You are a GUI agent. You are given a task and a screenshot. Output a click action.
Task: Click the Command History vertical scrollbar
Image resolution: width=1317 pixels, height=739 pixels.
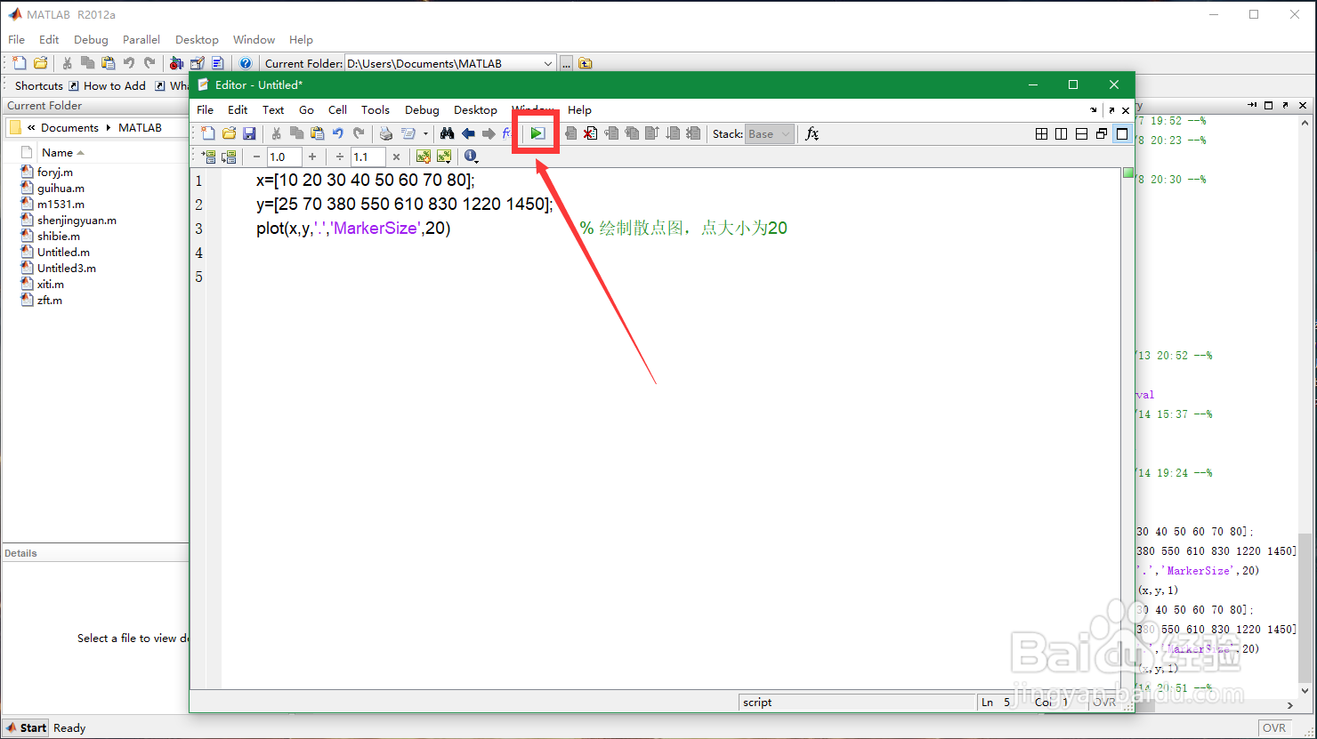point(1305,406)
